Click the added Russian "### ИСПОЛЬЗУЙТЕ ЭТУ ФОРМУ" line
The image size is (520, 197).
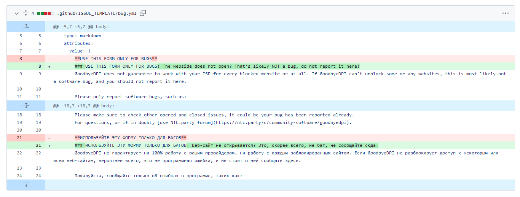click(x=226, y=145)
